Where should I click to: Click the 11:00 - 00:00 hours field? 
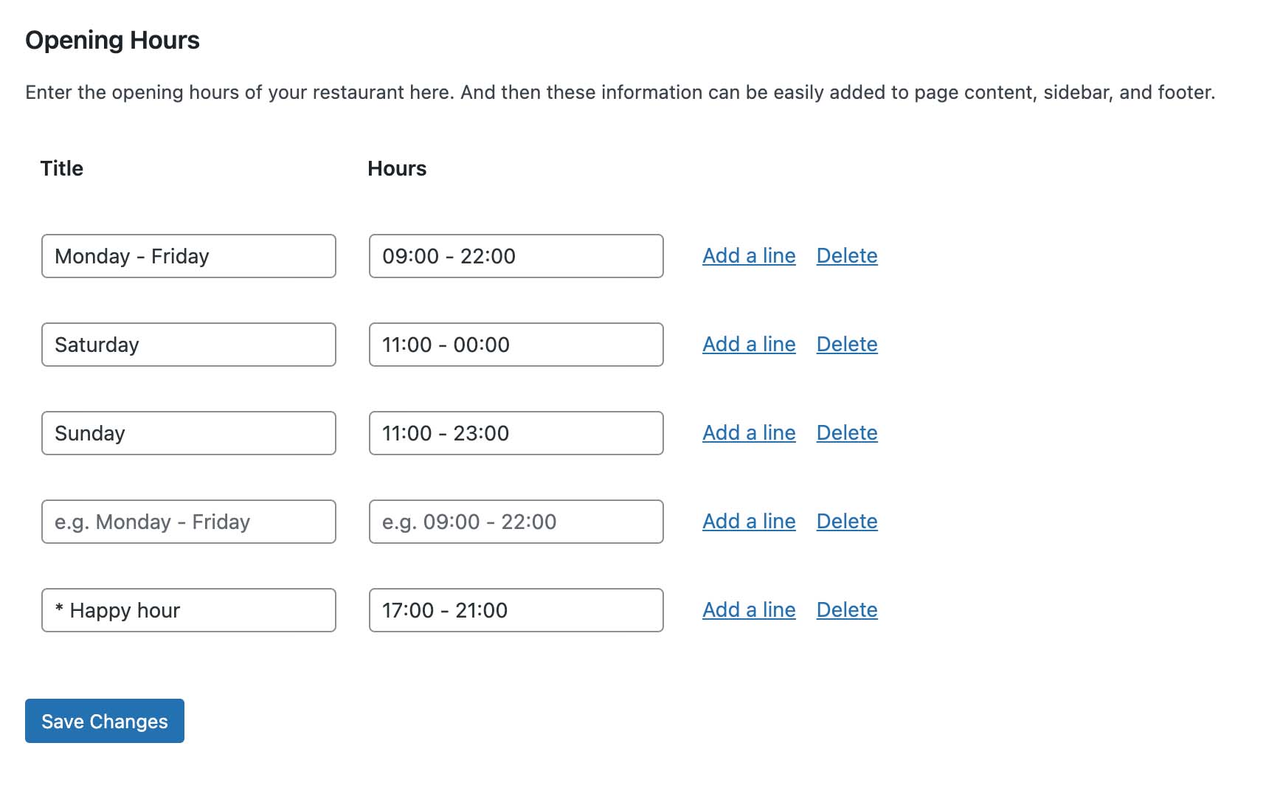tap(516, 344)
